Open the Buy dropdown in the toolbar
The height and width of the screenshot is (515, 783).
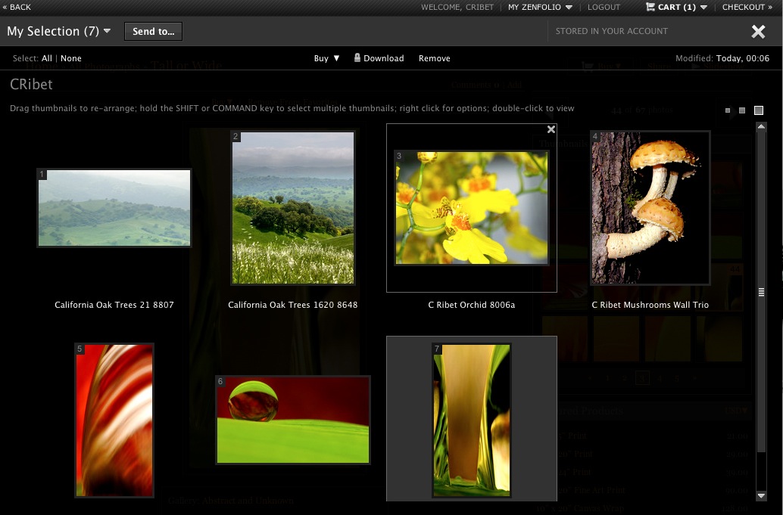point(326,57)
